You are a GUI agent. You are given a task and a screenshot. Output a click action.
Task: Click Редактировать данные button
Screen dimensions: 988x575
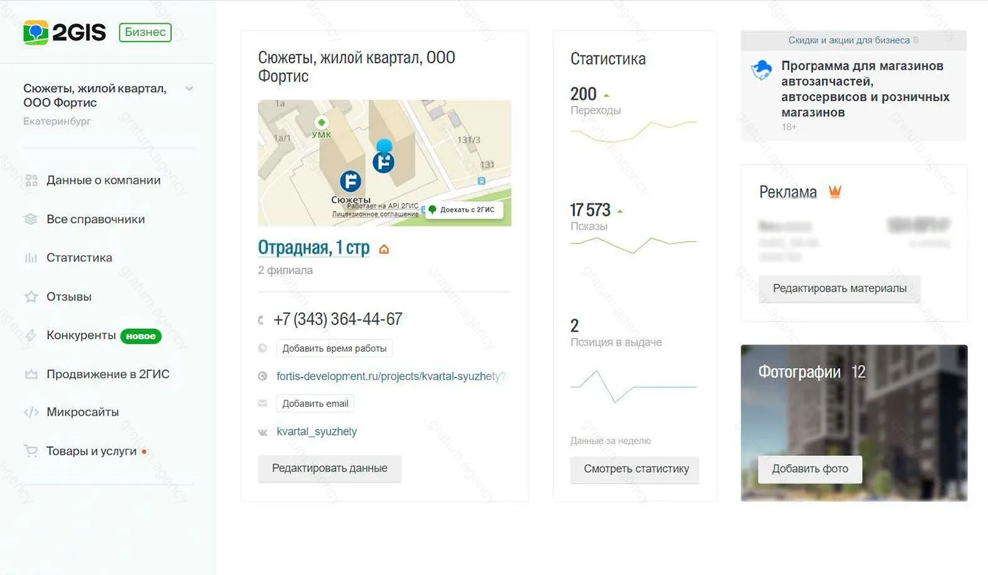point(330,468)
